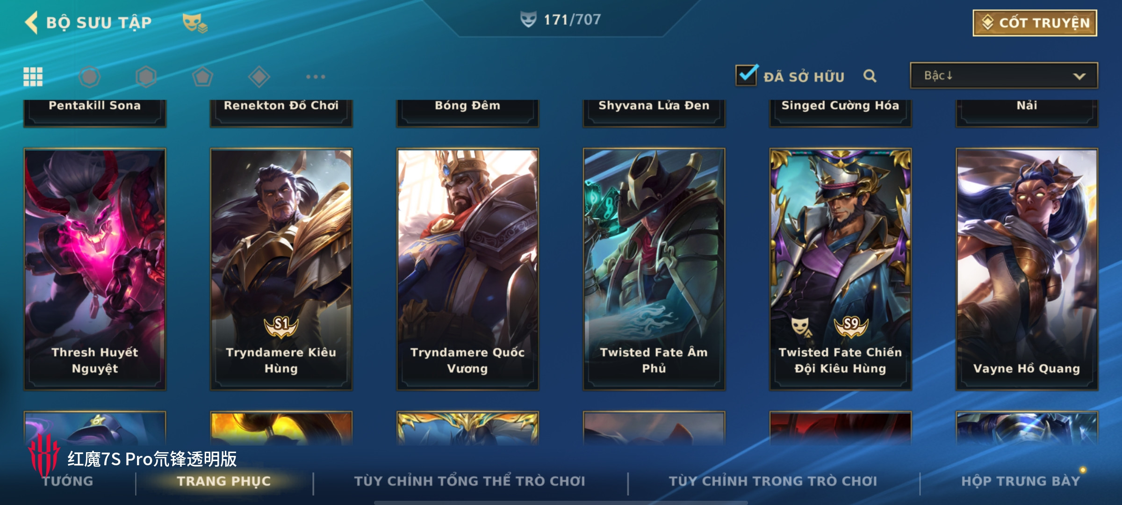The width and height of the screenshot is (1122, 505).
Task: Click the Cốt Truyện button
Action: point(1035,23)
